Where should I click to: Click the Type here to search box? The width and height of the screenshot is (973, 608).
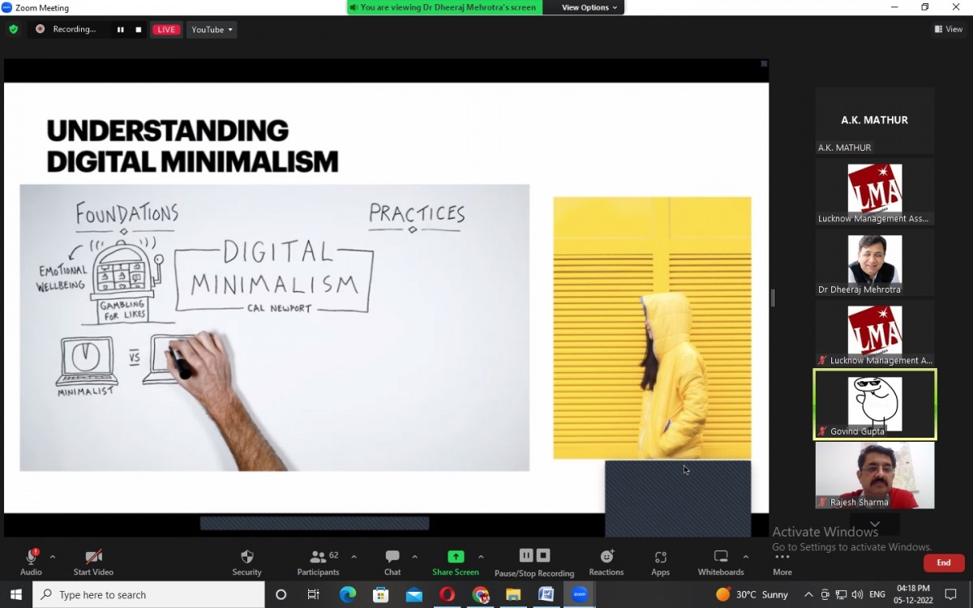pyautogui.click(x=148, y=594)
